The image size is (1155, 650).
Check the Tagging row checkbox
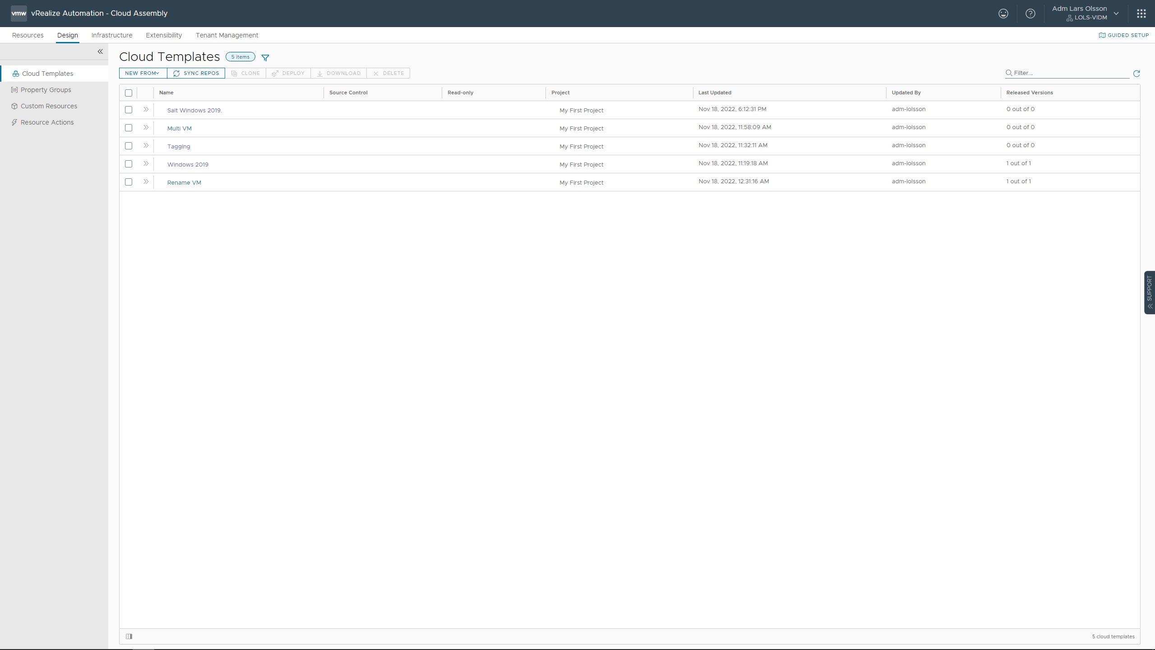[x=129, y=146]
